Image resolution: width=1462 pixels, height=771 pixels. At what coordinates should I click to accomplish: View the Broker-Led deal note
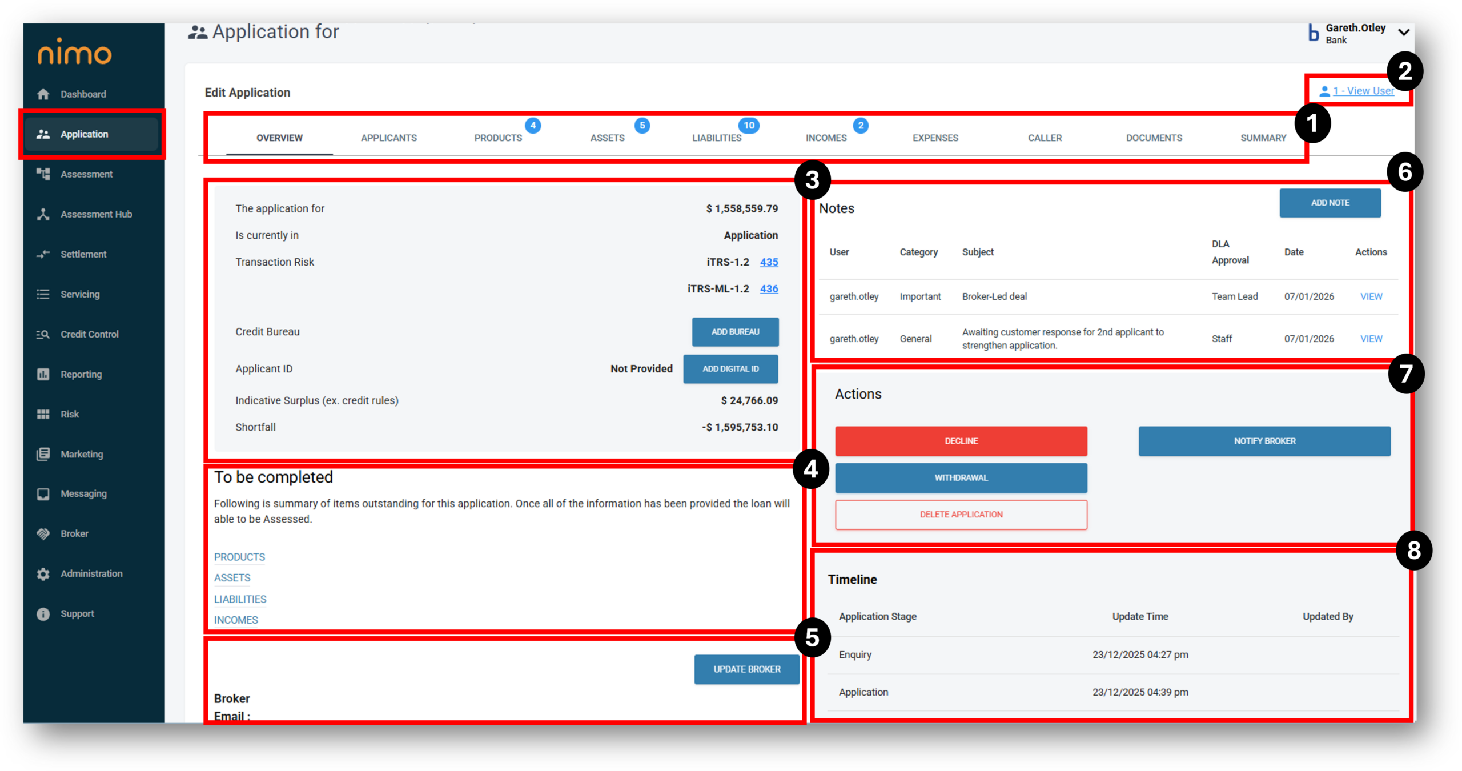pos(1371,296)
